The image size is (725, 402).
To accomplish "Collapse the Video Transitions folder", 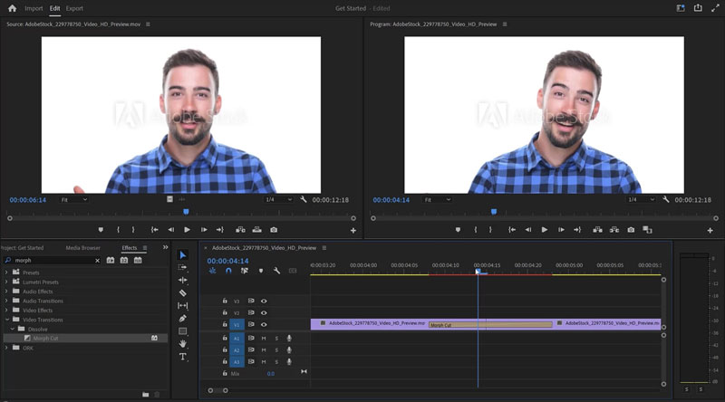I will [7, 320].
